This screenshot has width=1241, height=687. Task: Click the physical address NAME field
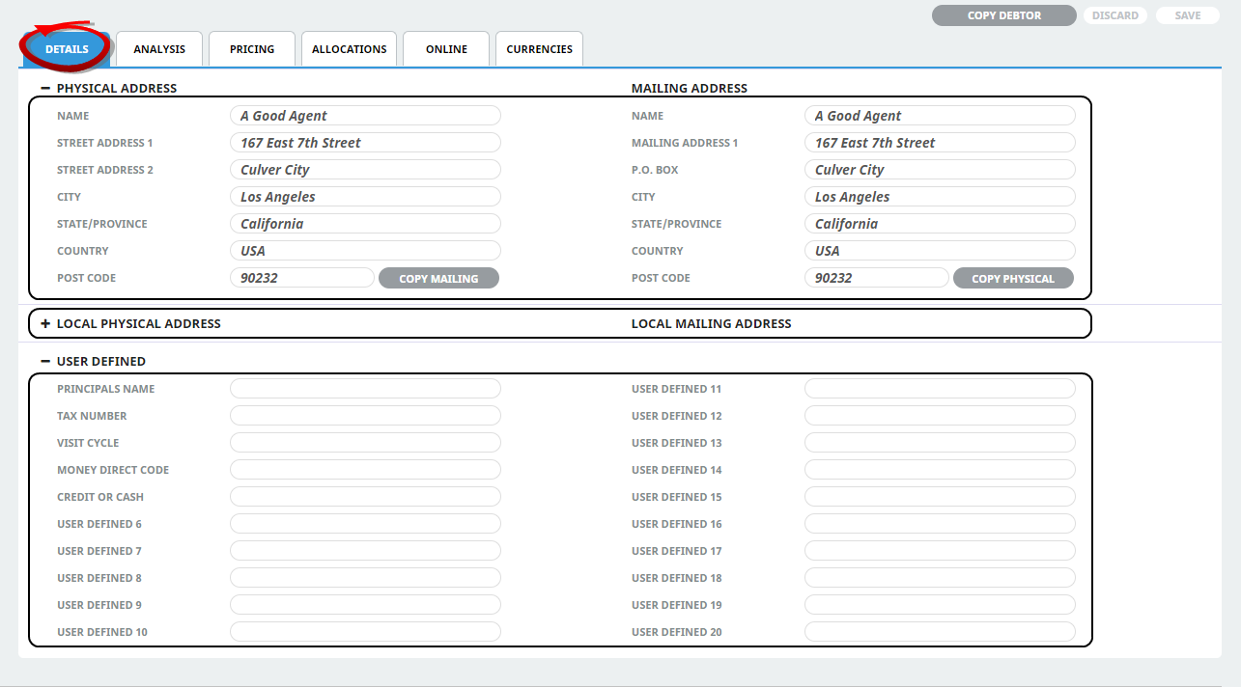point(365,115)
